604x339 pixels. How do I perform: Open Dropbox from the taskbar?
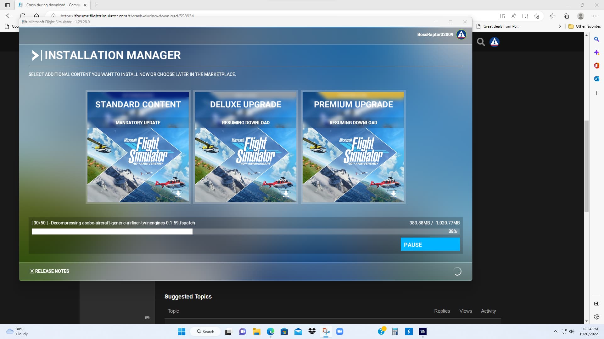click(x=312, y=331)
